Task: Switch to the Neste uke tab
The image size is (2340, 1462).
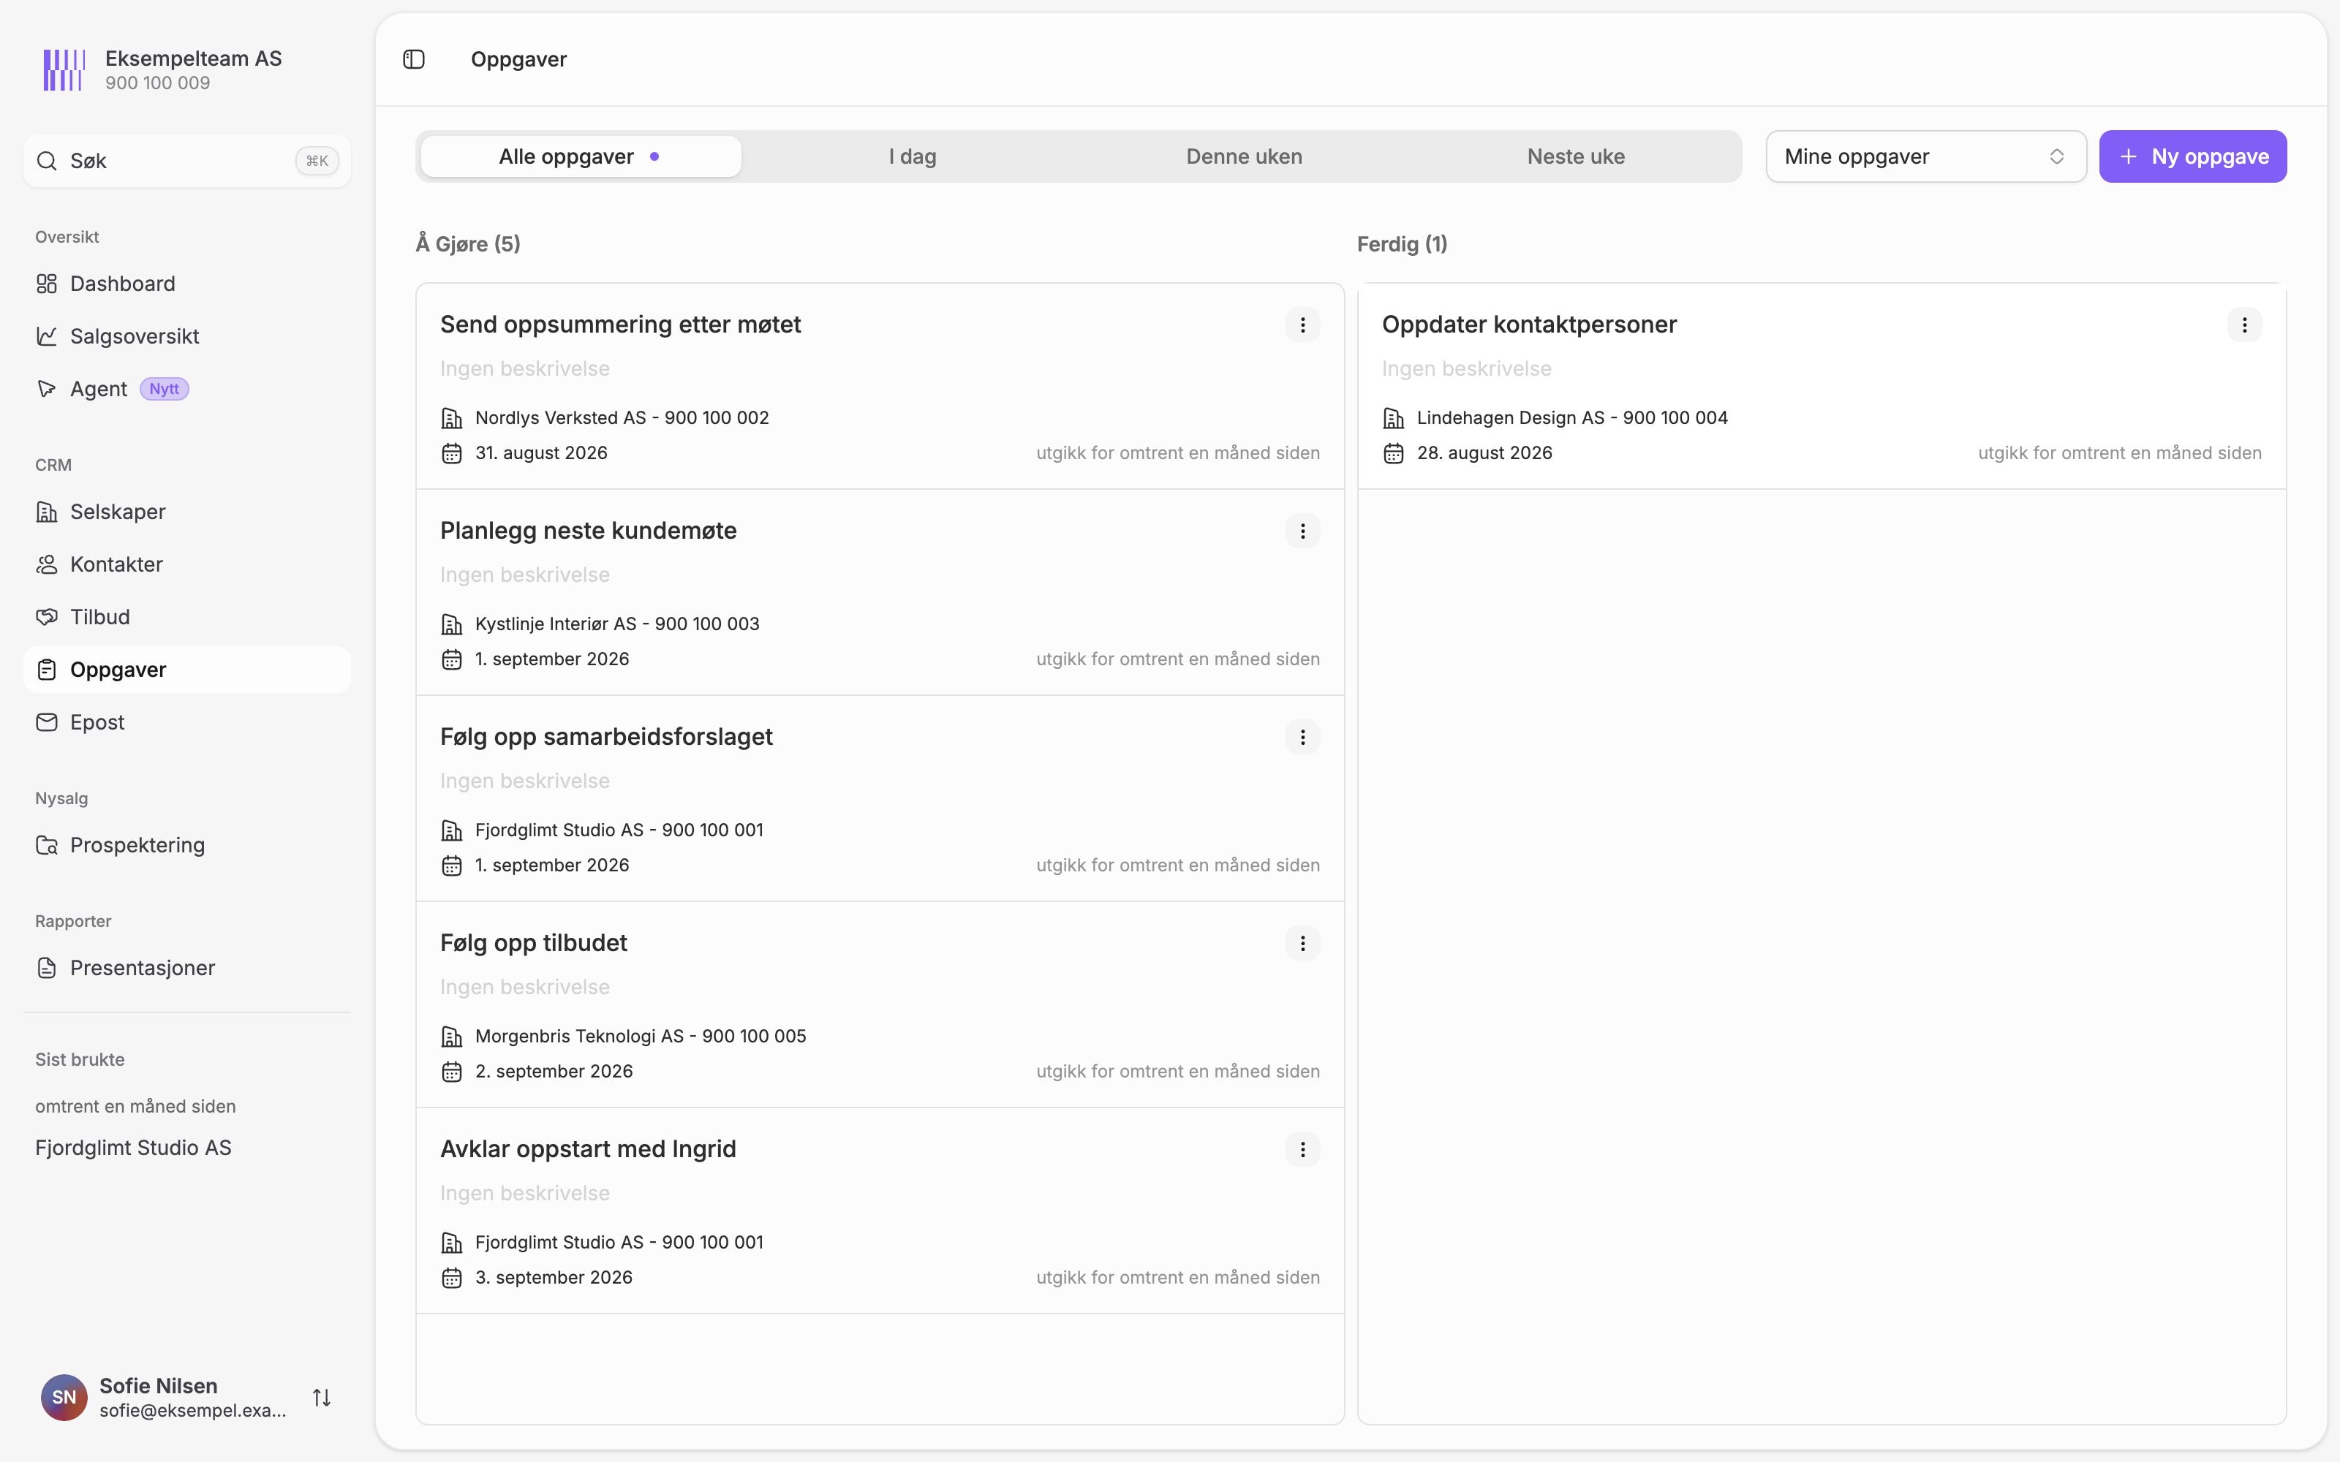Action: coord(1576,156)
